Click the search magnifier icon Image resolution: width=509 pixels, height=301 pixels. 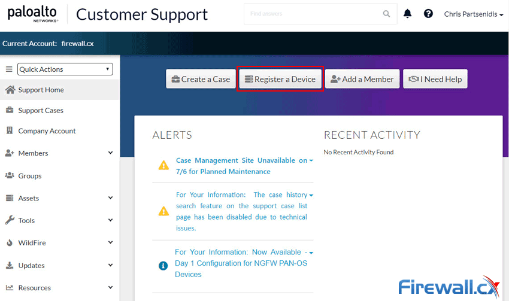386,14
